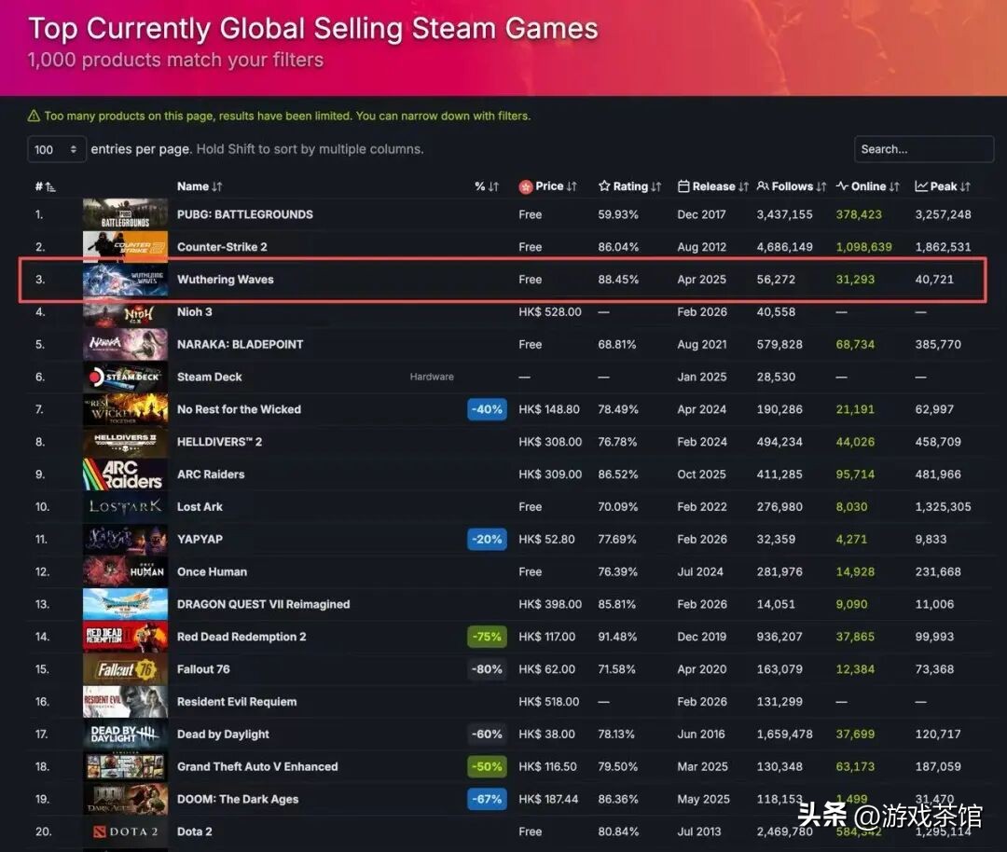Sort by Online players column header

coord(868,186)
